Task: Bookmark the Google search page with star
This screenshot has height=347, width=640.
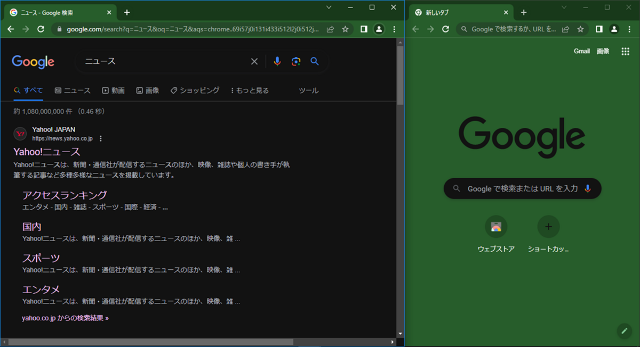Action: 345,29
